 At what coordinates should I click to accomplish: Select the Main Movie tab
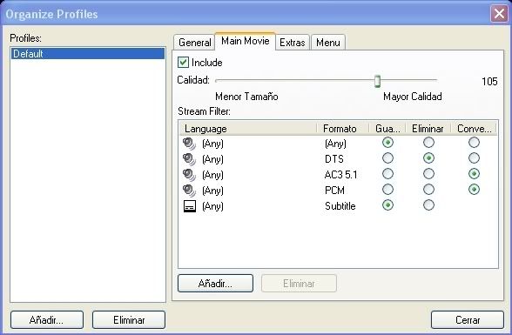coord(246,41)
